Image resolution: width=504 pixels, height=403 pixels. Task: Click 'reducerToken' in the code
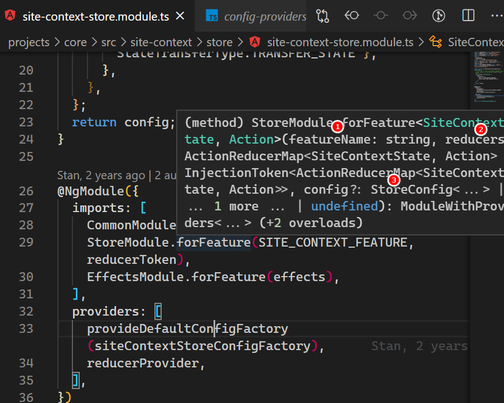(x=132, y=259)
